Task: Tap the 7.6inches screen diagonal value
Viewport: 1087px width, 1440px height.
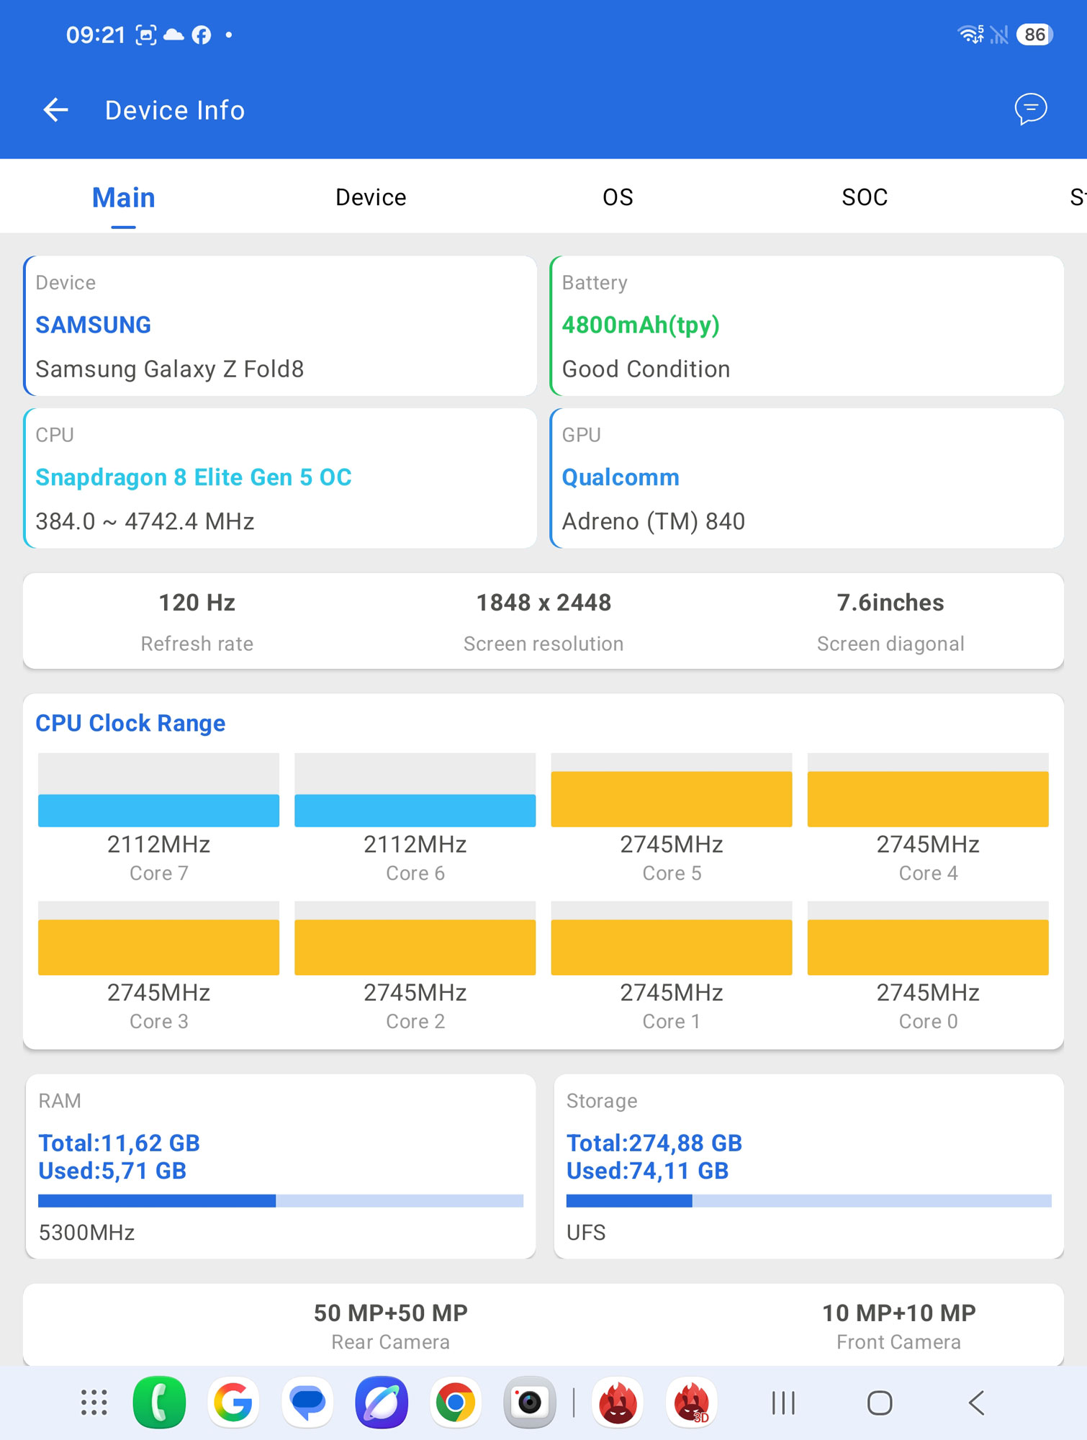Action: (890, 603)
